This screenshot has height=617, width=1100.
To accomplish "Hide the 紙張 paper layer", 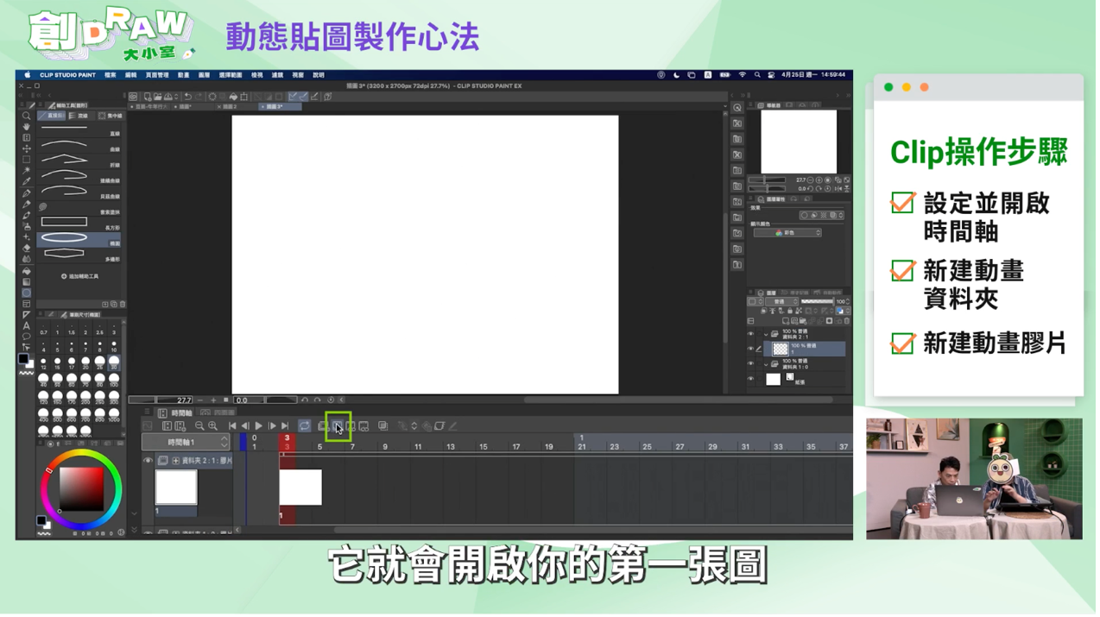I will point(750,379).
